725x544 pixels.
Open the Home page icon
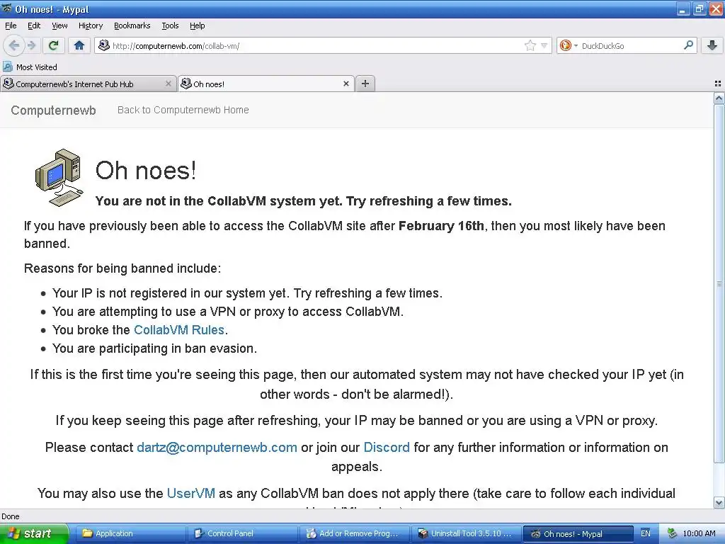pyautogui.click(x=79, y=45)
